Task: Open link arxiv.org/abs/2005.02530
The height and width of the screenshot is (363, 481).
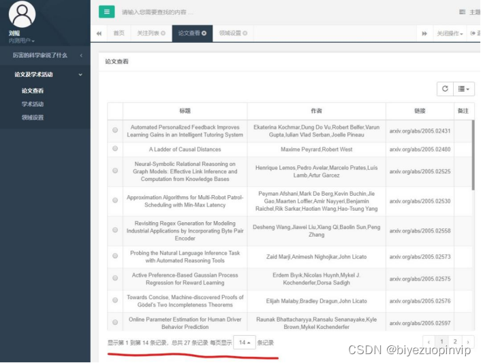Action: (420, 201)
